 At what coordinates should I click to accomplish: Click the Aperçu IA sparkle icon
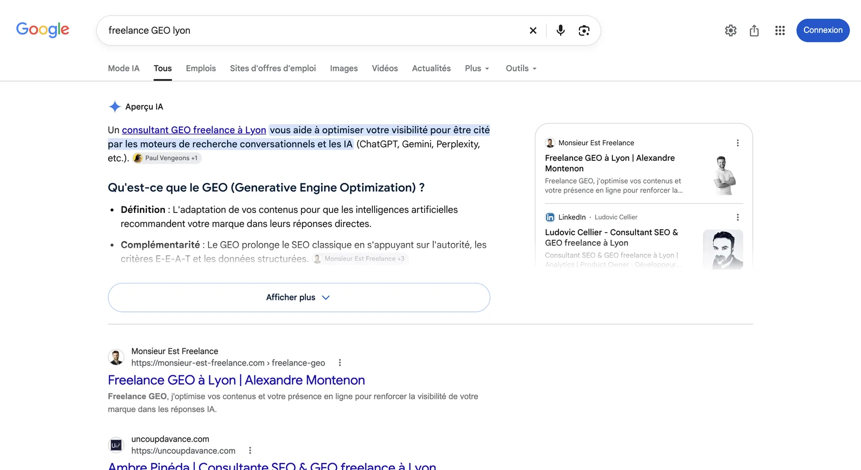click(x=115, y=106)
